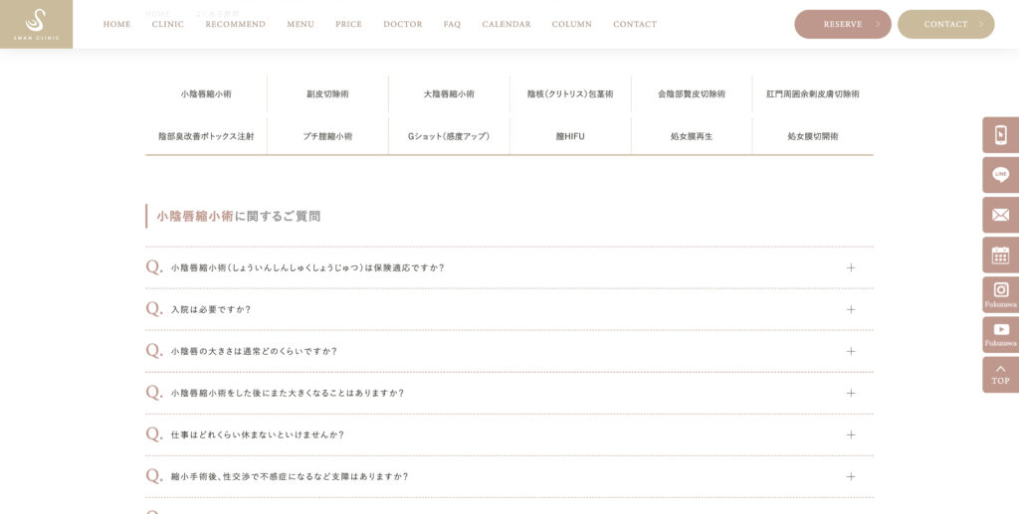The image size is (1019, 514).
Task: Open FAQ navigation item
Action: pos(453,24)
